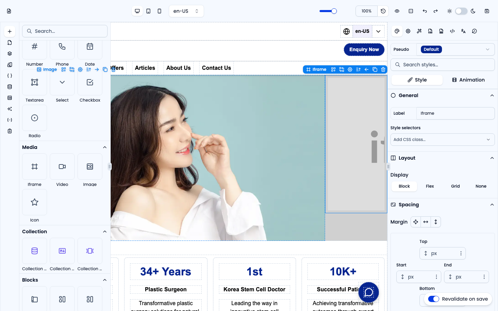Switch to tablet viewport icon
Screen dimensions: 498x311
click(x=148, y=11)
